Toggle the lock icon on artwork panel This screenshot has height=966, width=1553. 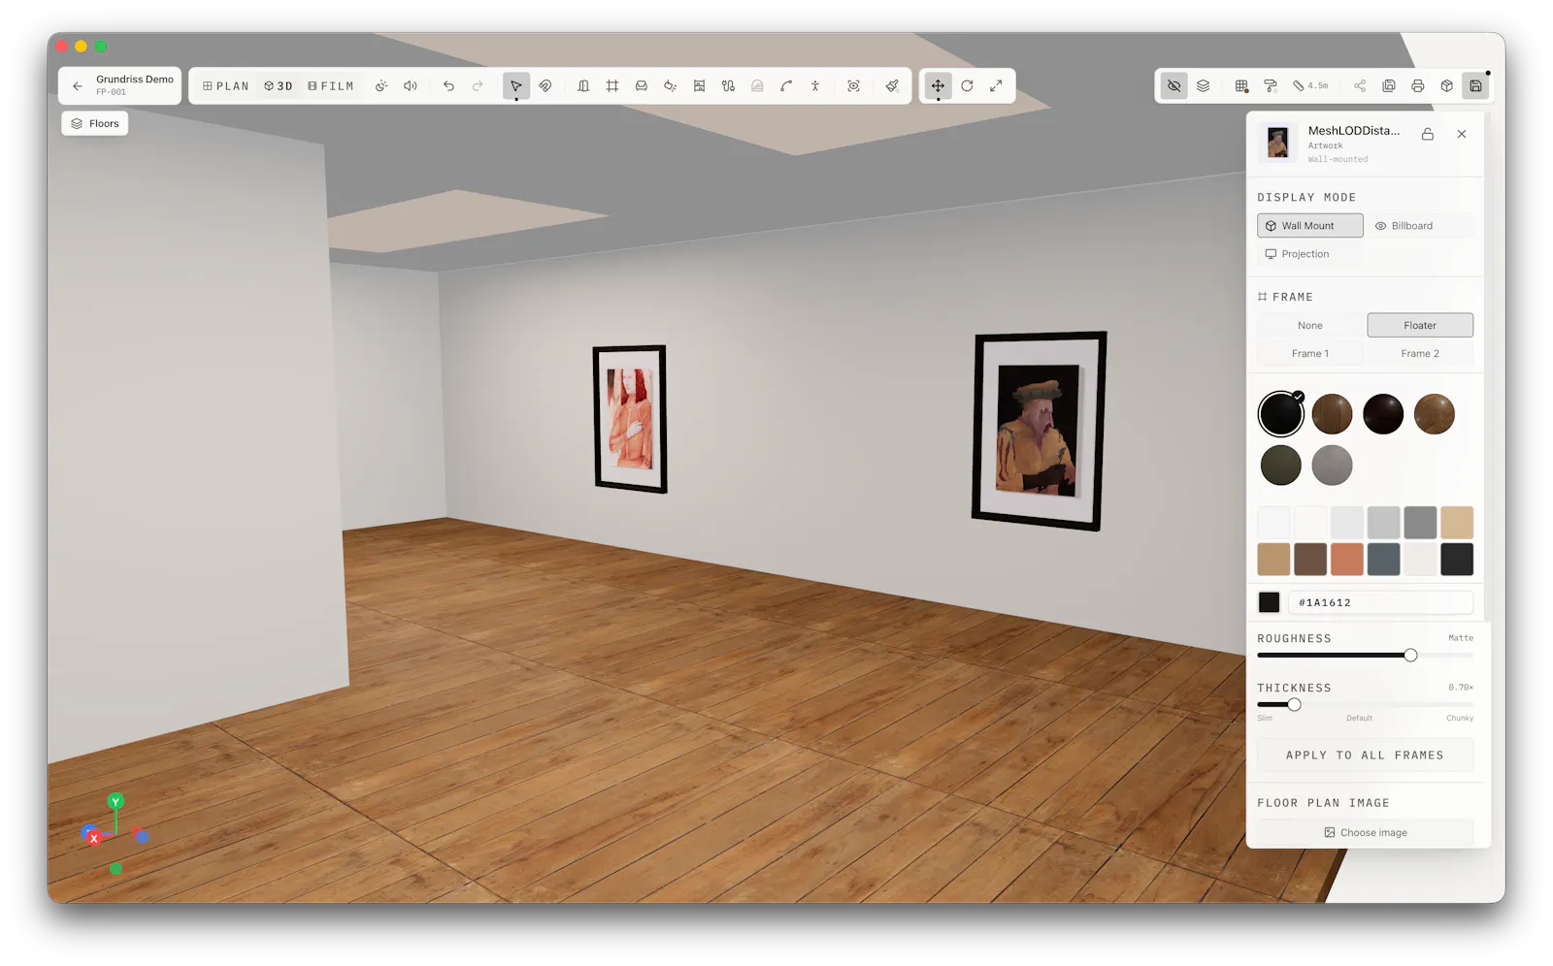[1428, 135]
